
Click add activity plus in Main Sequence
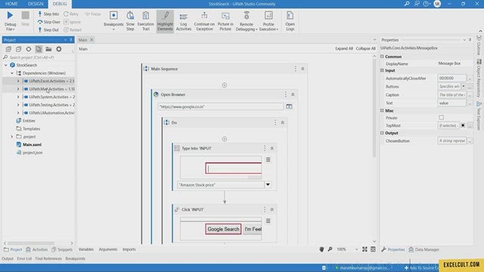225,85
